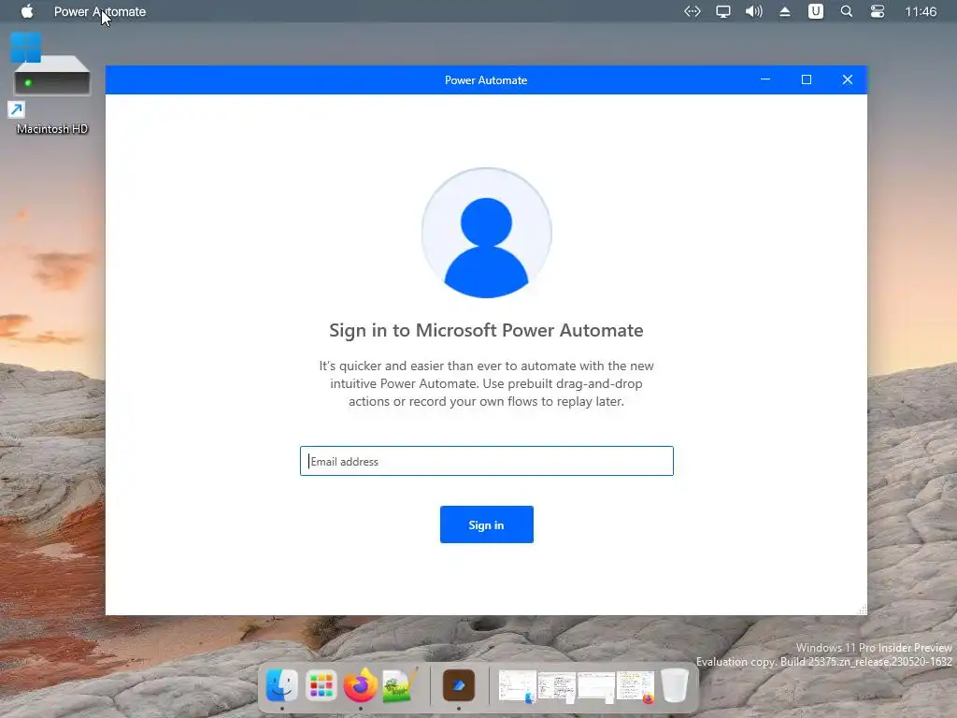Image resolution: width=957 pixels, height=718 pixels.
Task: Open the Control Center toggles icon
Action: pyautogui.click(x=877, y=11)
